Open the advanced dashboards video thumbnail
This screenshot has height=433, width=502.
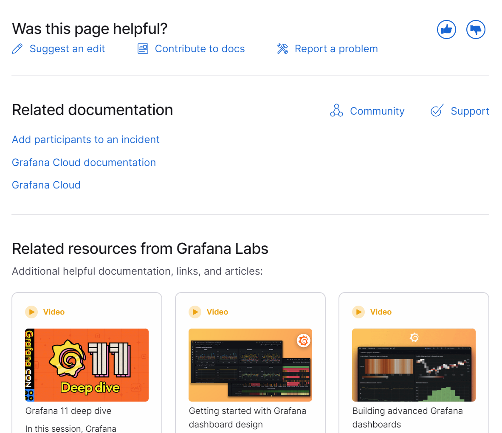pyautogui.click(x=414, y=365)
